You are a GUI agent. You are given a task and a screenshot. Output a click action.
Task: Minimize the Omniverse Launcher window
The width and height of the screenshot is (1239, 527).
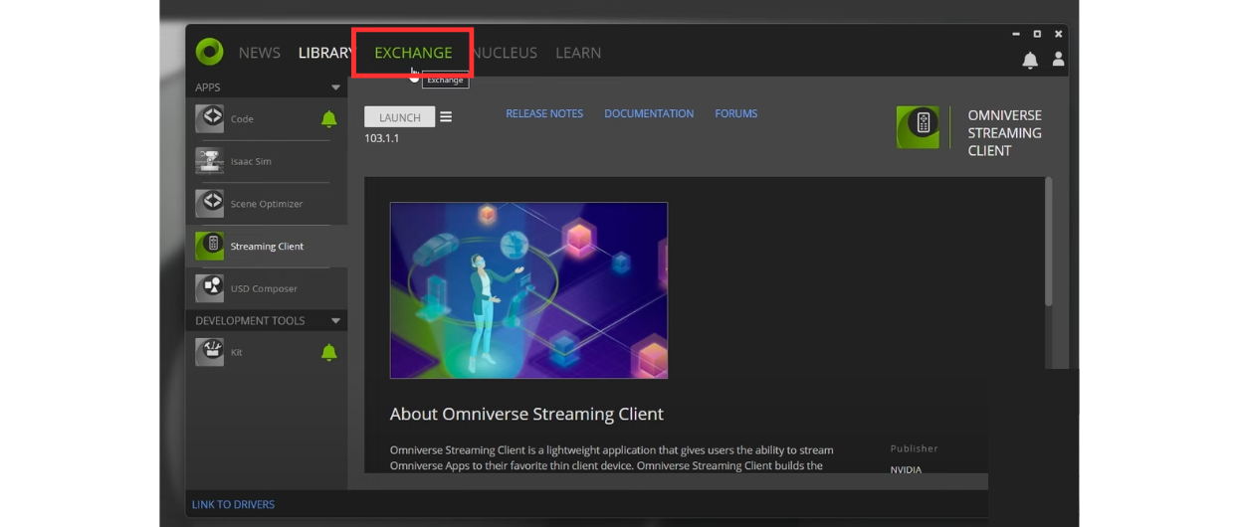click(x=1016, y=34)
